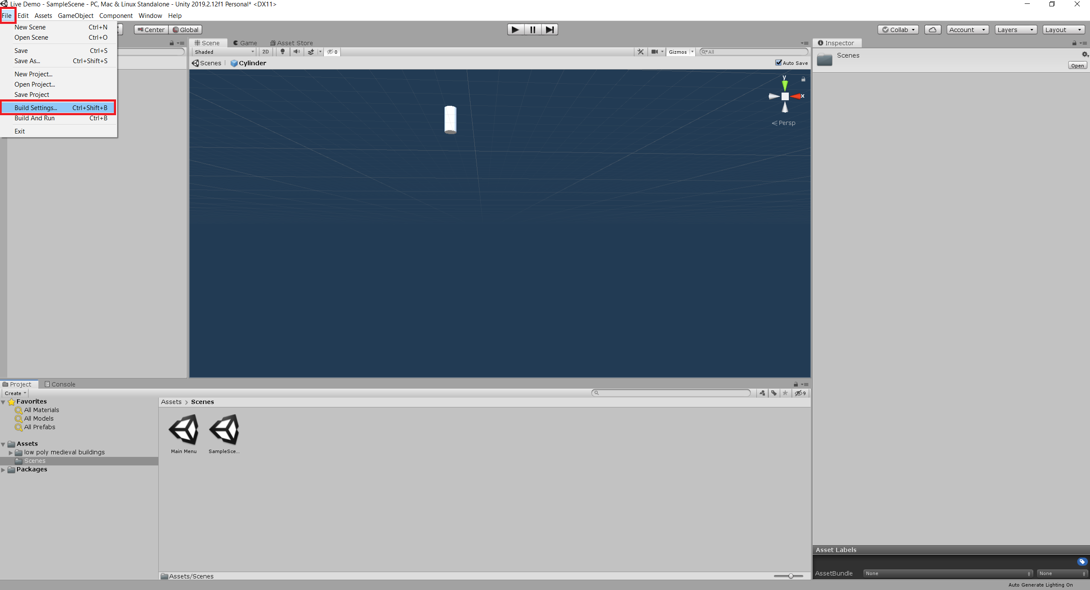
Task: Click the Open button in Inspector panel
Action: click(x=1077, y=65)
